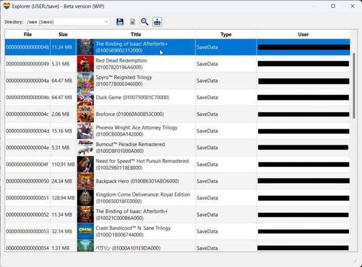Select Kingdom Come Deliverance cover thumbnail
Screen dimensions: 362x267
click(85, 198)
